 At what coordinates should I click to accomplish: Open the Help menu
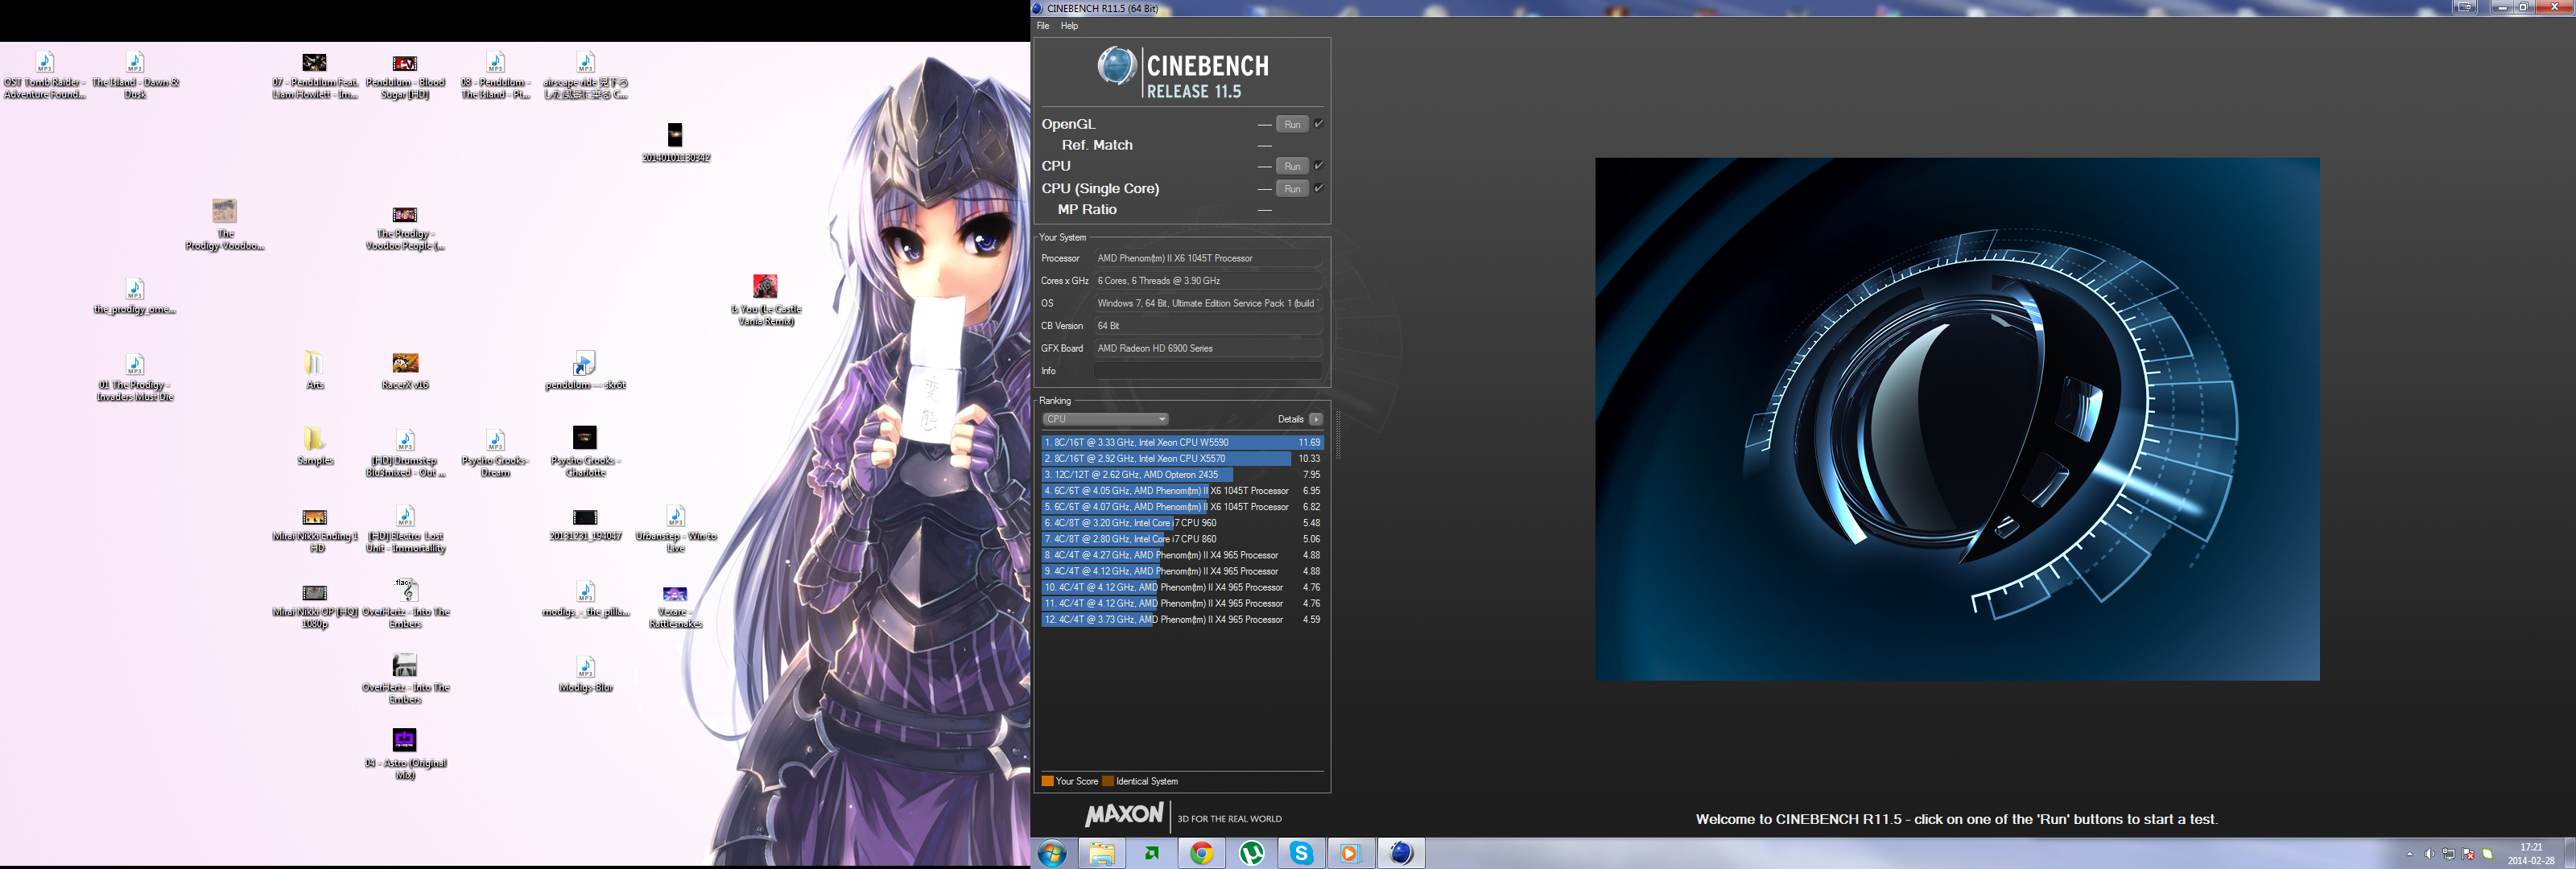click(x=1069, y=26)
